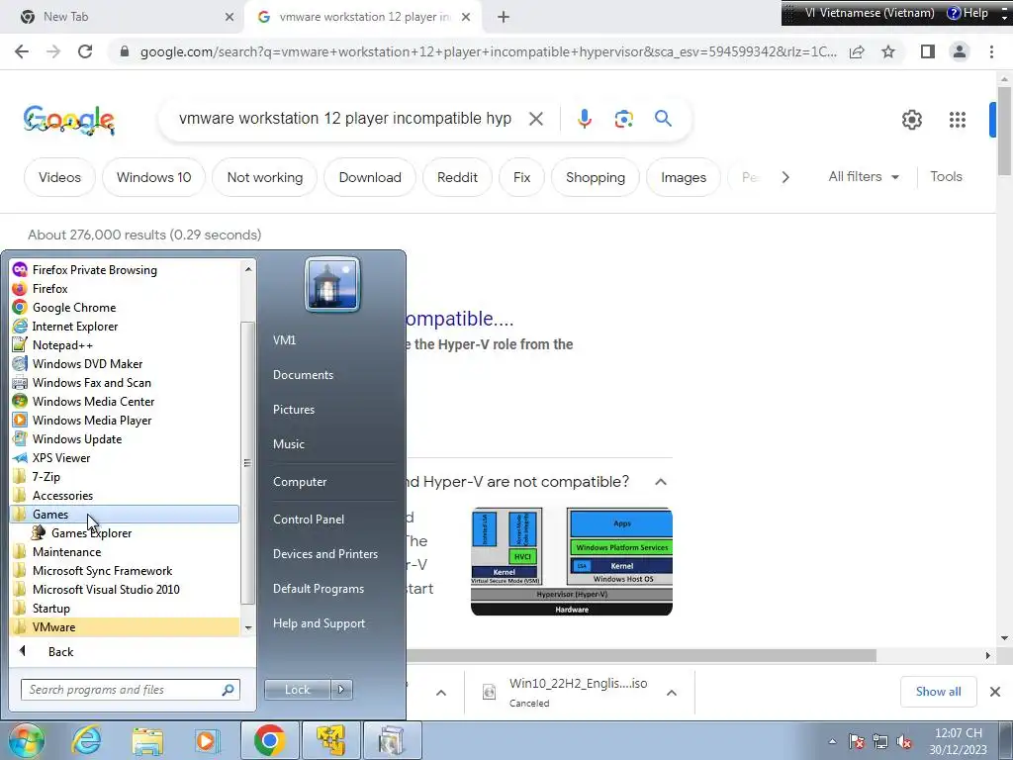This screenshot has height=760, width=1013.
Task: Launch XPS Viewer
Action: (x=61, y=457)
